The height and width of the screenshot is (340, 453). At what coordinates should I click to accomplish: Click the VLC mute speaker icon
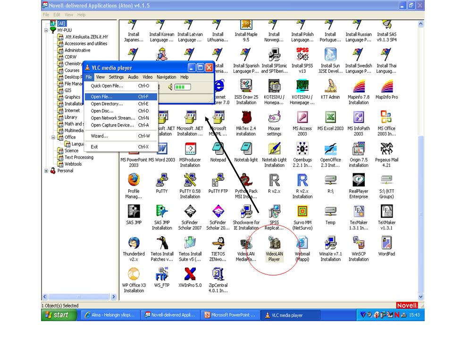point(170,87)
